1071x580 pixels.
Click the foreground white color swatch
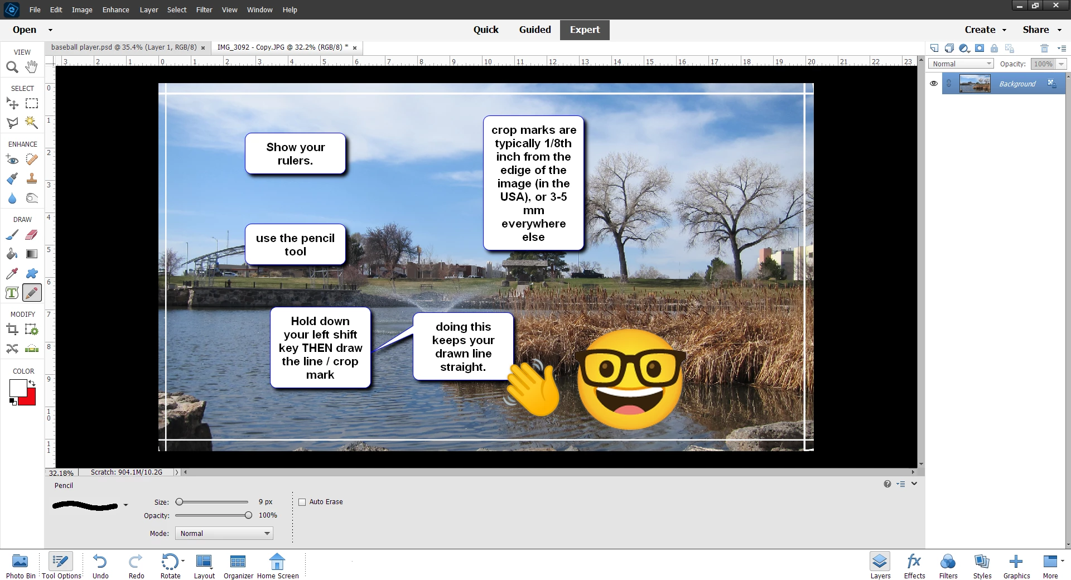point(18,388)
